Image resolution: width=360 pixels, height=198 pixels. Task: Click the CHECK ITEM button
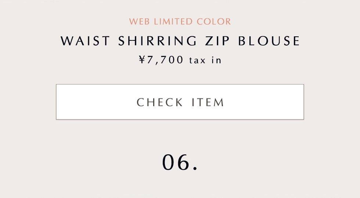180,102
